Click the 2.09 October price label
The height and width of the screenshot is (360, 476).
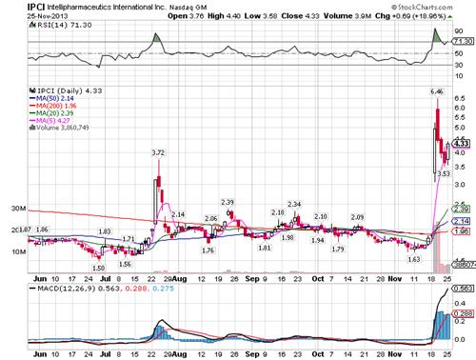pos(357,217)
